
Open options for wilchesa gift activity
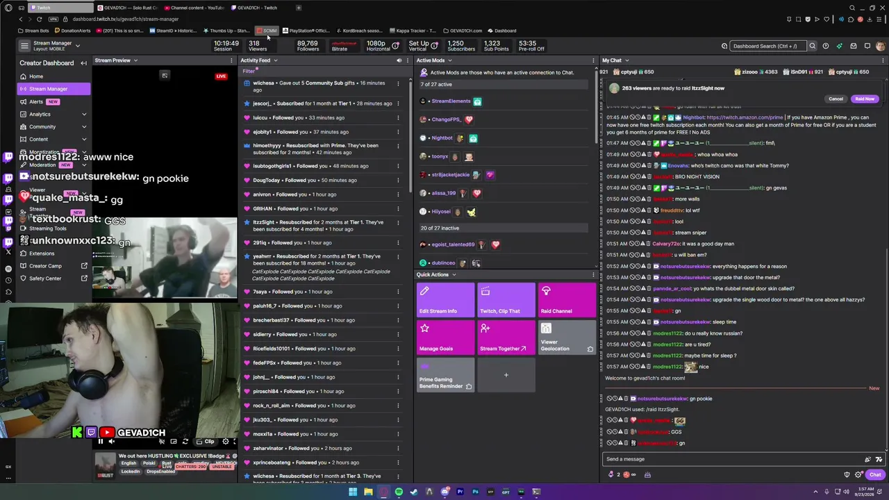(398, 83)
